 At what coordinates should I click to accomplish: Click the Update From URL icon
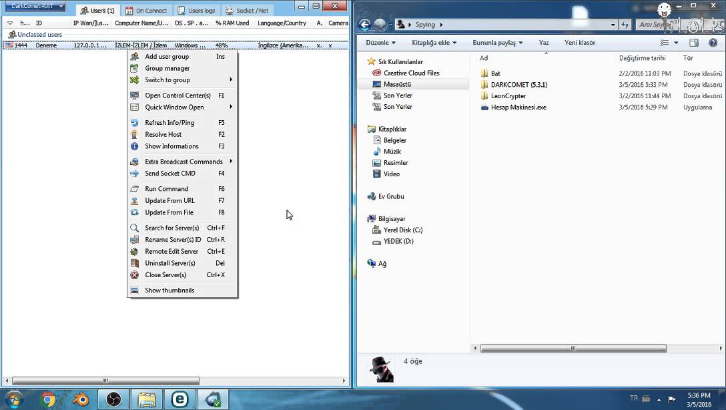(134, 200)
